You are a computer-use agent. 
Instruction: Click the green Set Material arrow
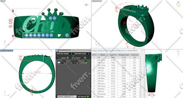[x=88, y=97]
